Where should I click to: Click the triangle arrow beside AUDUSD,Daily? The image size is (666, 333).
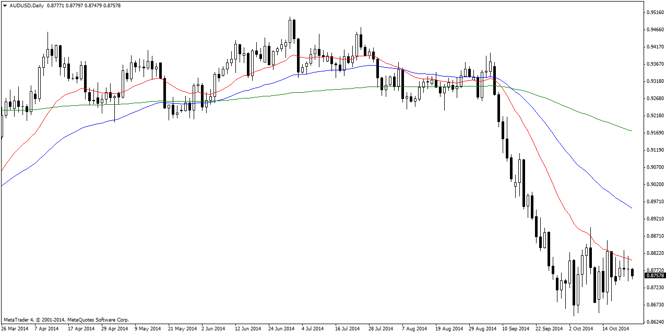(5, 5)
